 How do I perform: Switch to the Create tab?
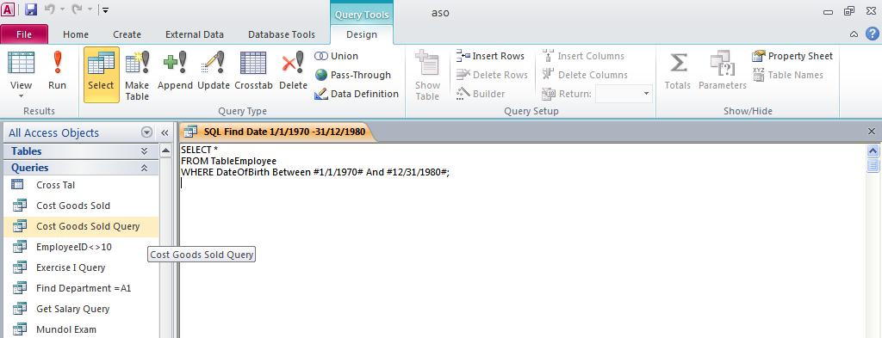pyautogui.click(x=127, y=34)
